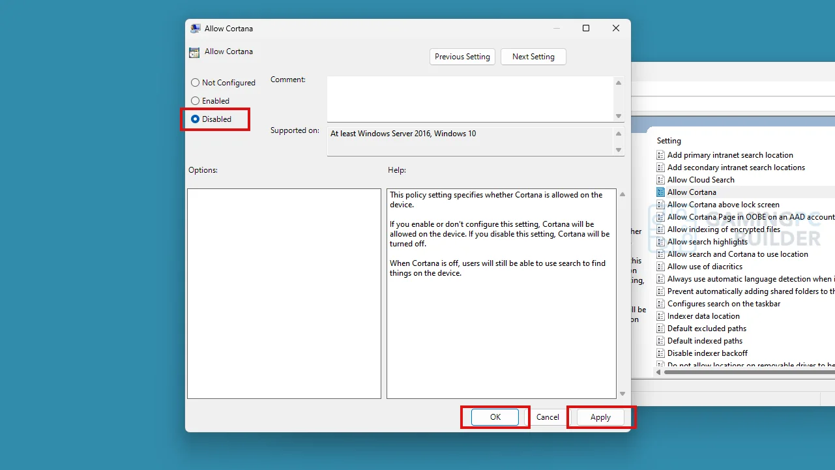Click the Allow Cortana title bar icon
The width and height of the screenshot is (835, 470).
click(x=196, y=29)
